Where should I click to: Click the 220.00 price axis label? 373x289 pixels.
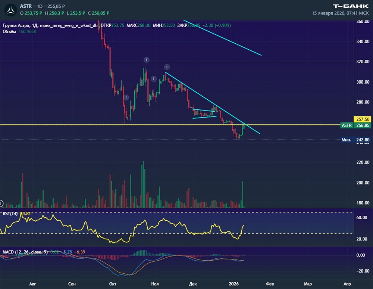(x=363, y=162)
